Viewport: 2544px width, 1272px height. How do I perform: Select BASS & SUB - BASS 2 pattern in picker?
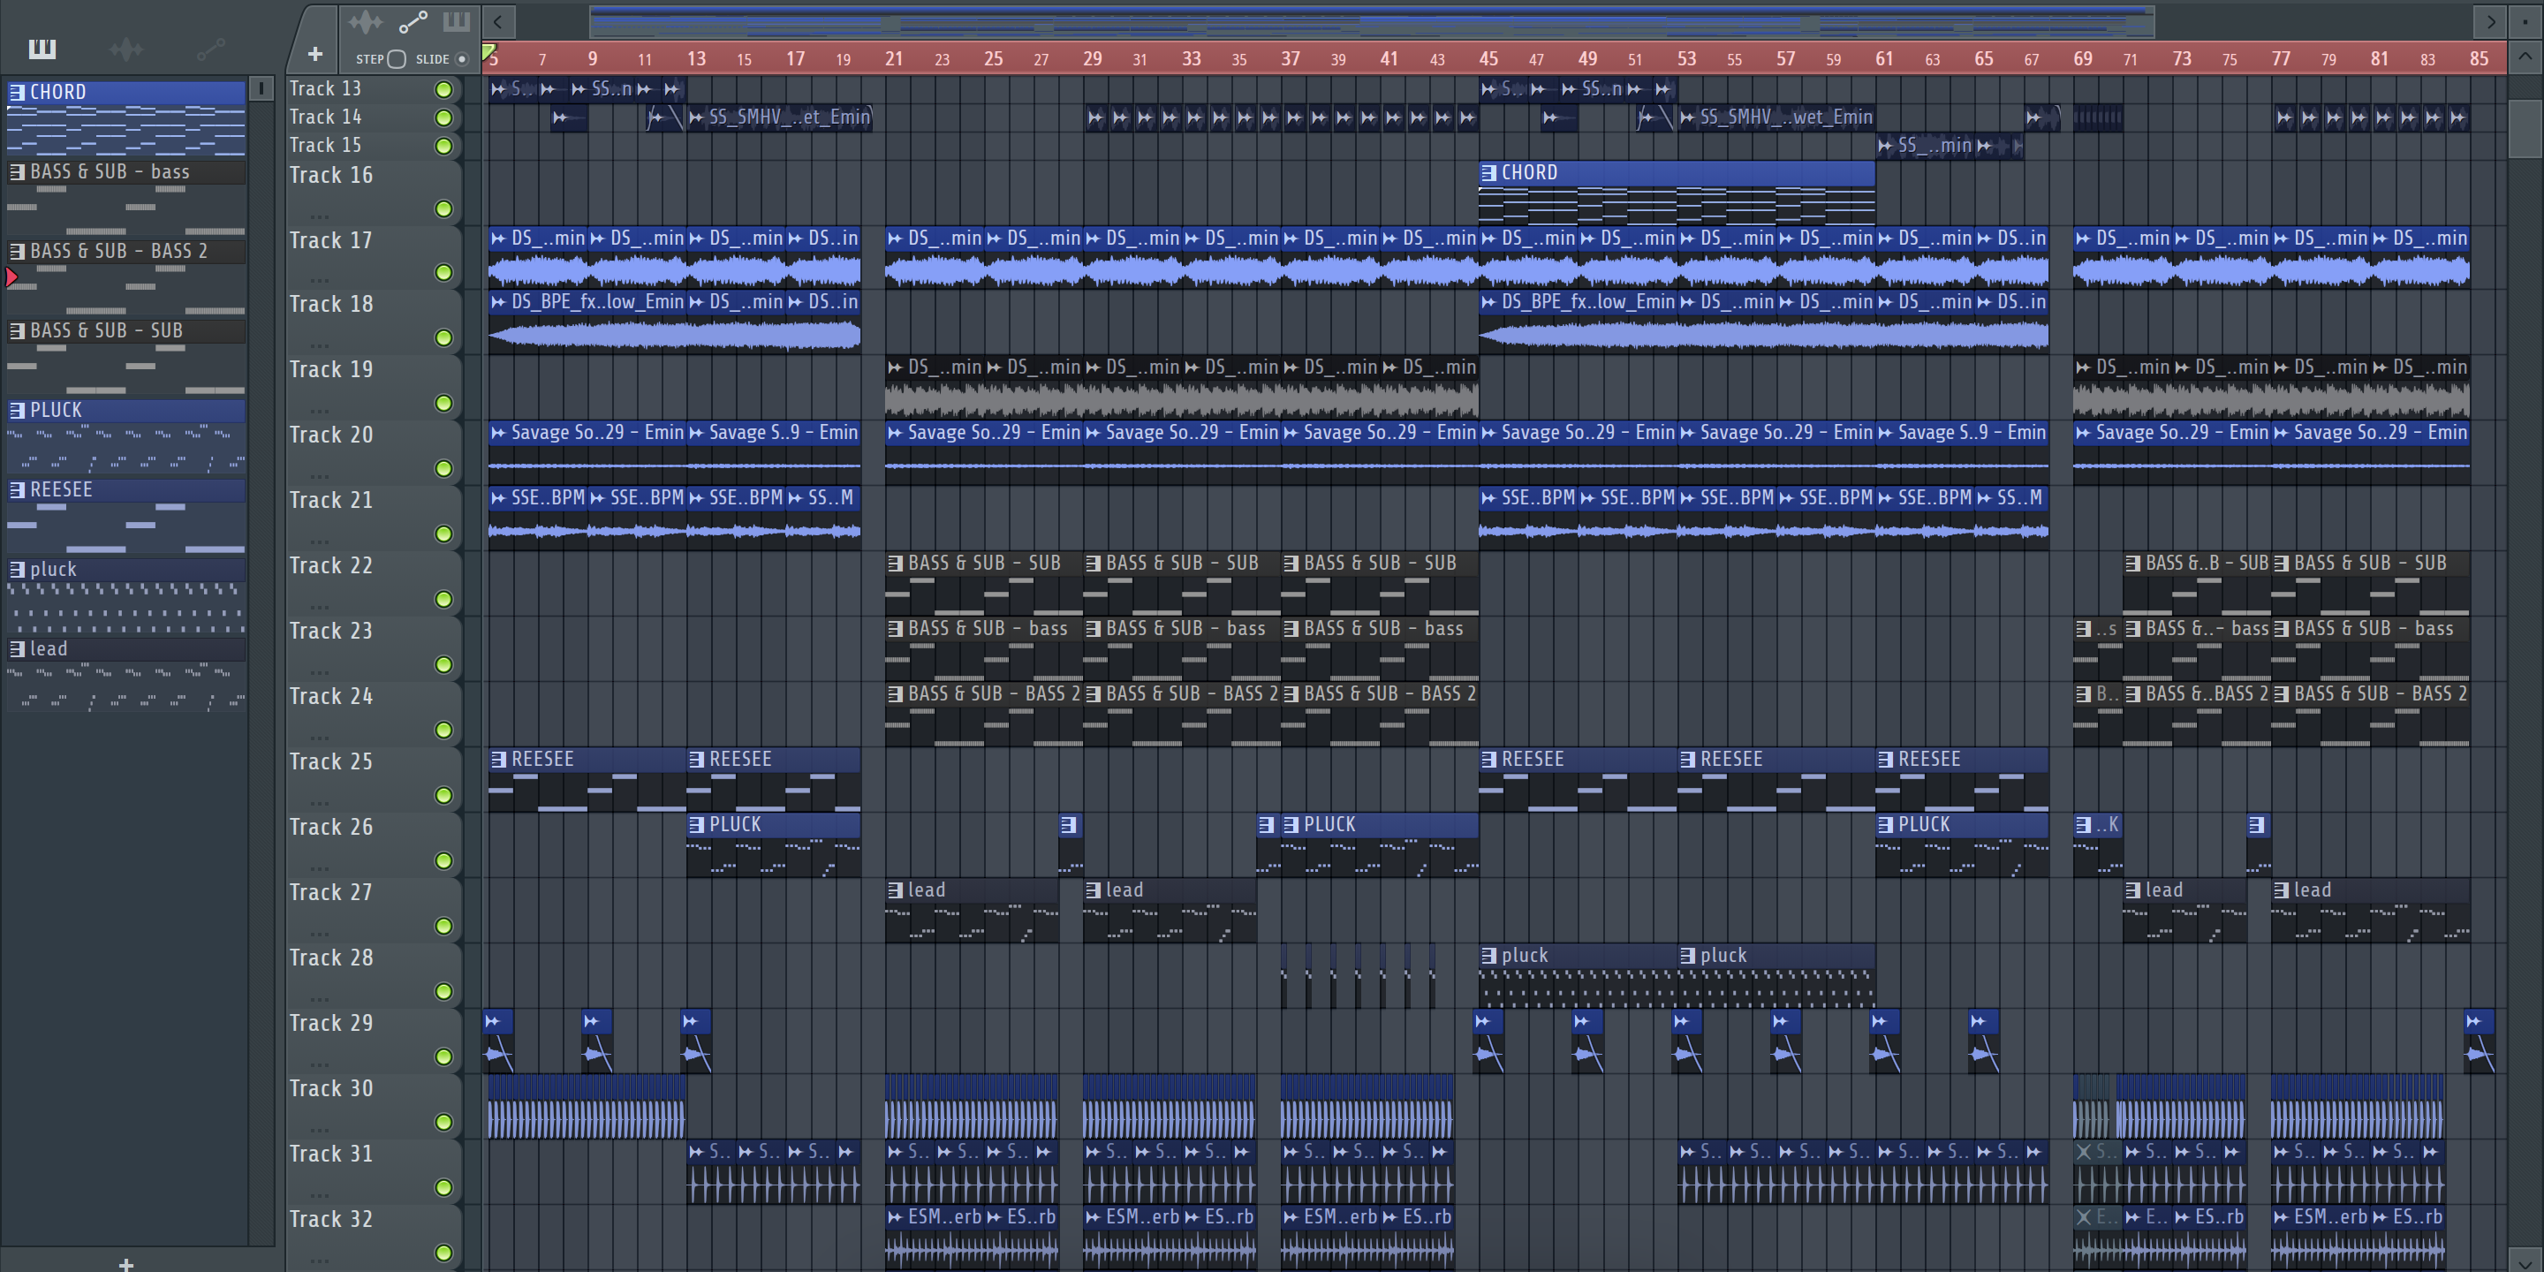tap(125, 277)
